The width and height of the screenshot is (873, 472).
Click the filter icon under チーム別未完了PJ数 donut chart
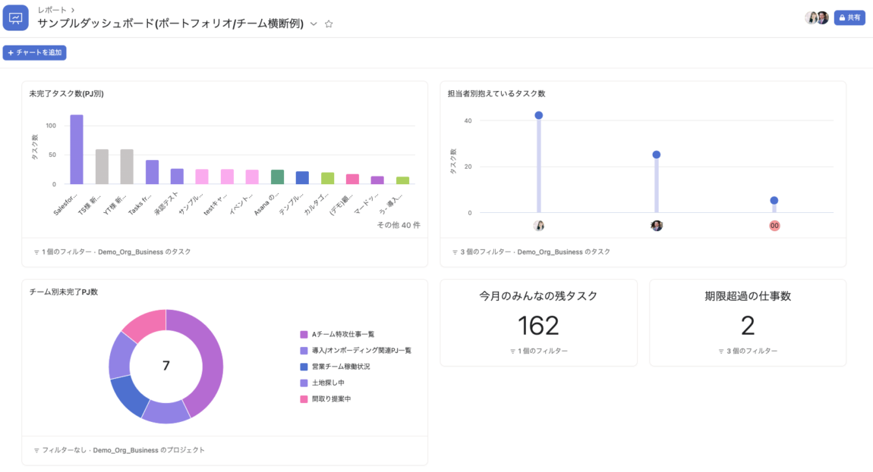(36, 449)
